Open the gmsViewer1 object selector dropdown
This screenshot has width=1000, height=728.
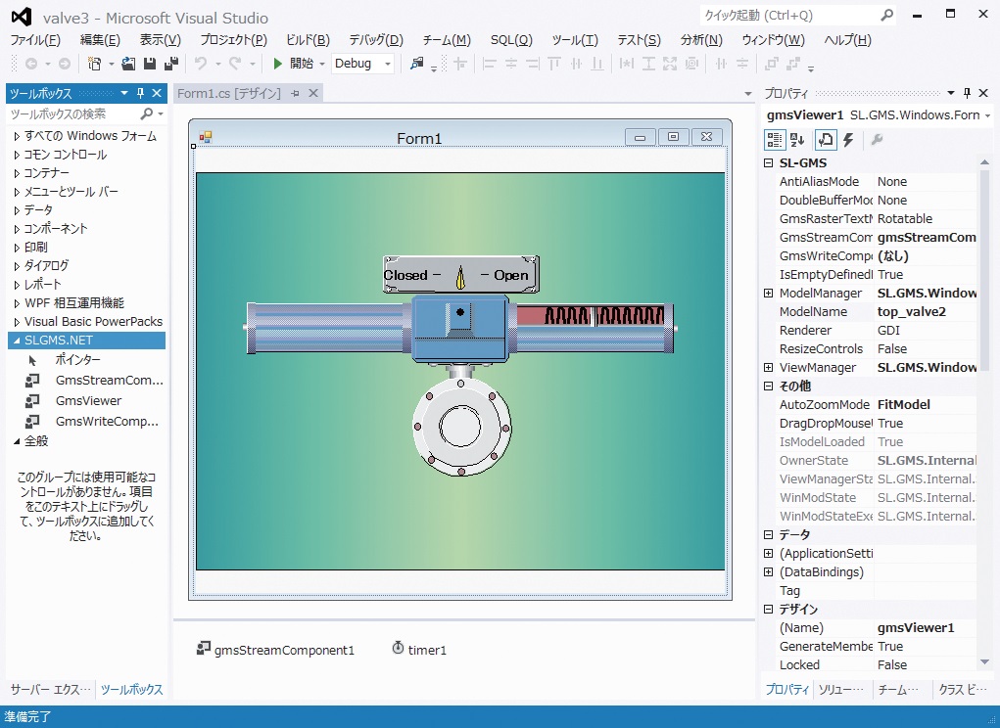[x=987, y=114]
